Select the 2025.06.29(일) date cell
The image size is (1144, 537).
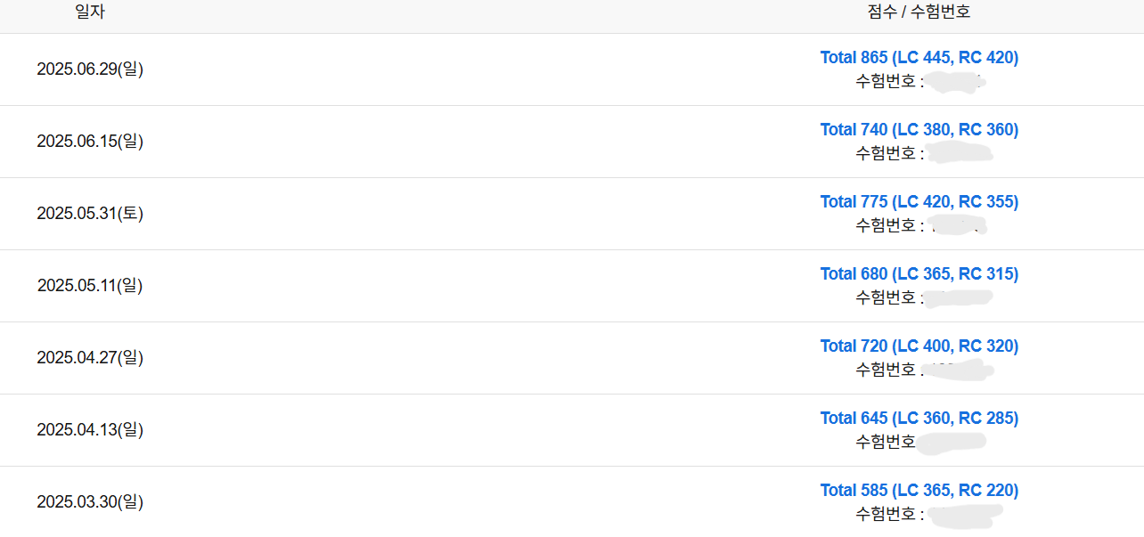(x=90, y=69)
